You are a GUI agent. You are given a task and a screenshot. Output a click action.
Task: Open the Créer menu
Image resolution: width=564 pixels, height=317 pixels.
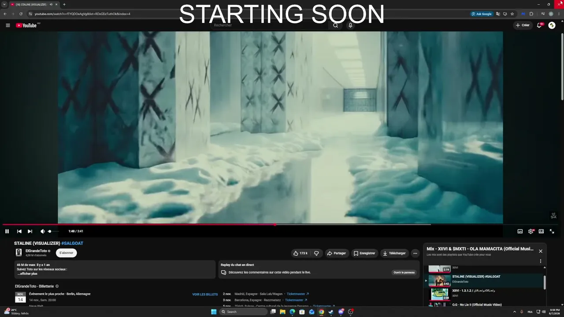(x=523, y=26)
